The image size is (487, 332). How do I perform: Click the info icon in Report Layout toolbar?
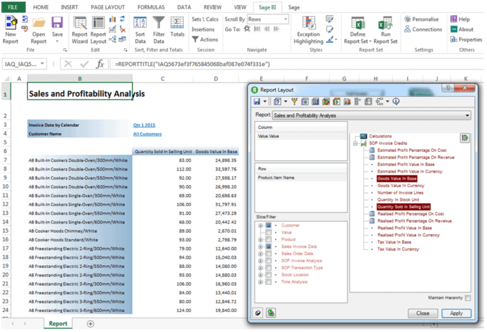click(x=396, y=102)
